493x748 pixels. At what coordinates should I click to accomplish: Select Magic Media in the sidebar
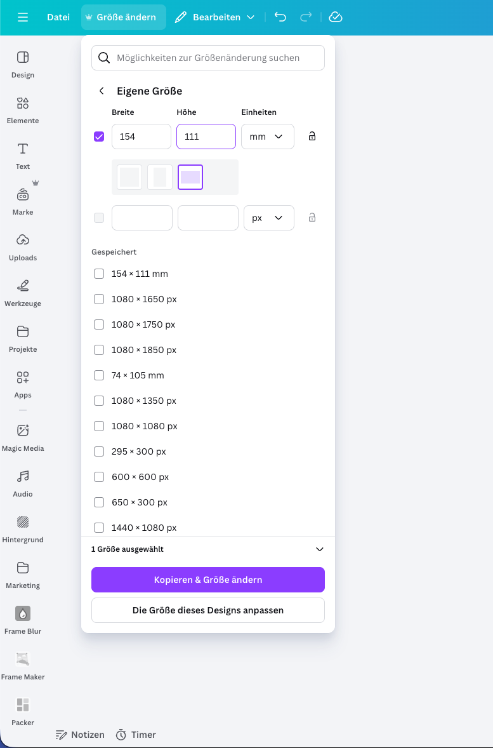[22, 437]
